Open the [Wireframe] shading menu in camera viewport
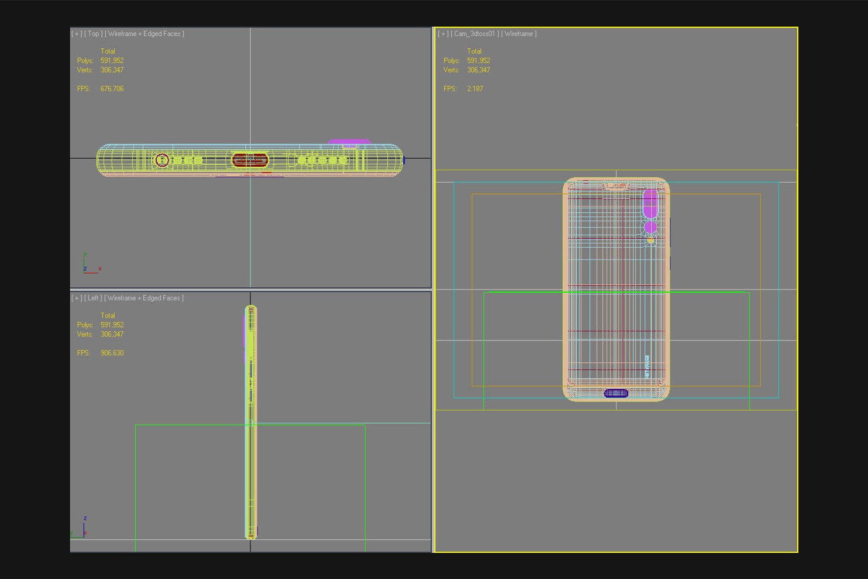868x579 pixels. click(519, 34)
